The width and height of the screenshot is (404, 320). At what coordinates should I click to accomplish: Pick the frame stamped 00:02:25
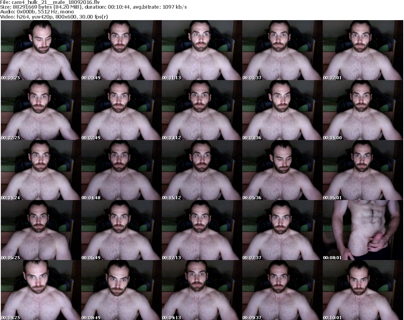(x=41, y=110)
